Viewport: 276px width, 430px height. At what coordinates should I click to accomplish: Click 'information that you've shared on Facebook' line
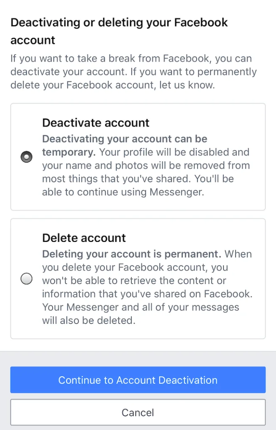point(147,294)
